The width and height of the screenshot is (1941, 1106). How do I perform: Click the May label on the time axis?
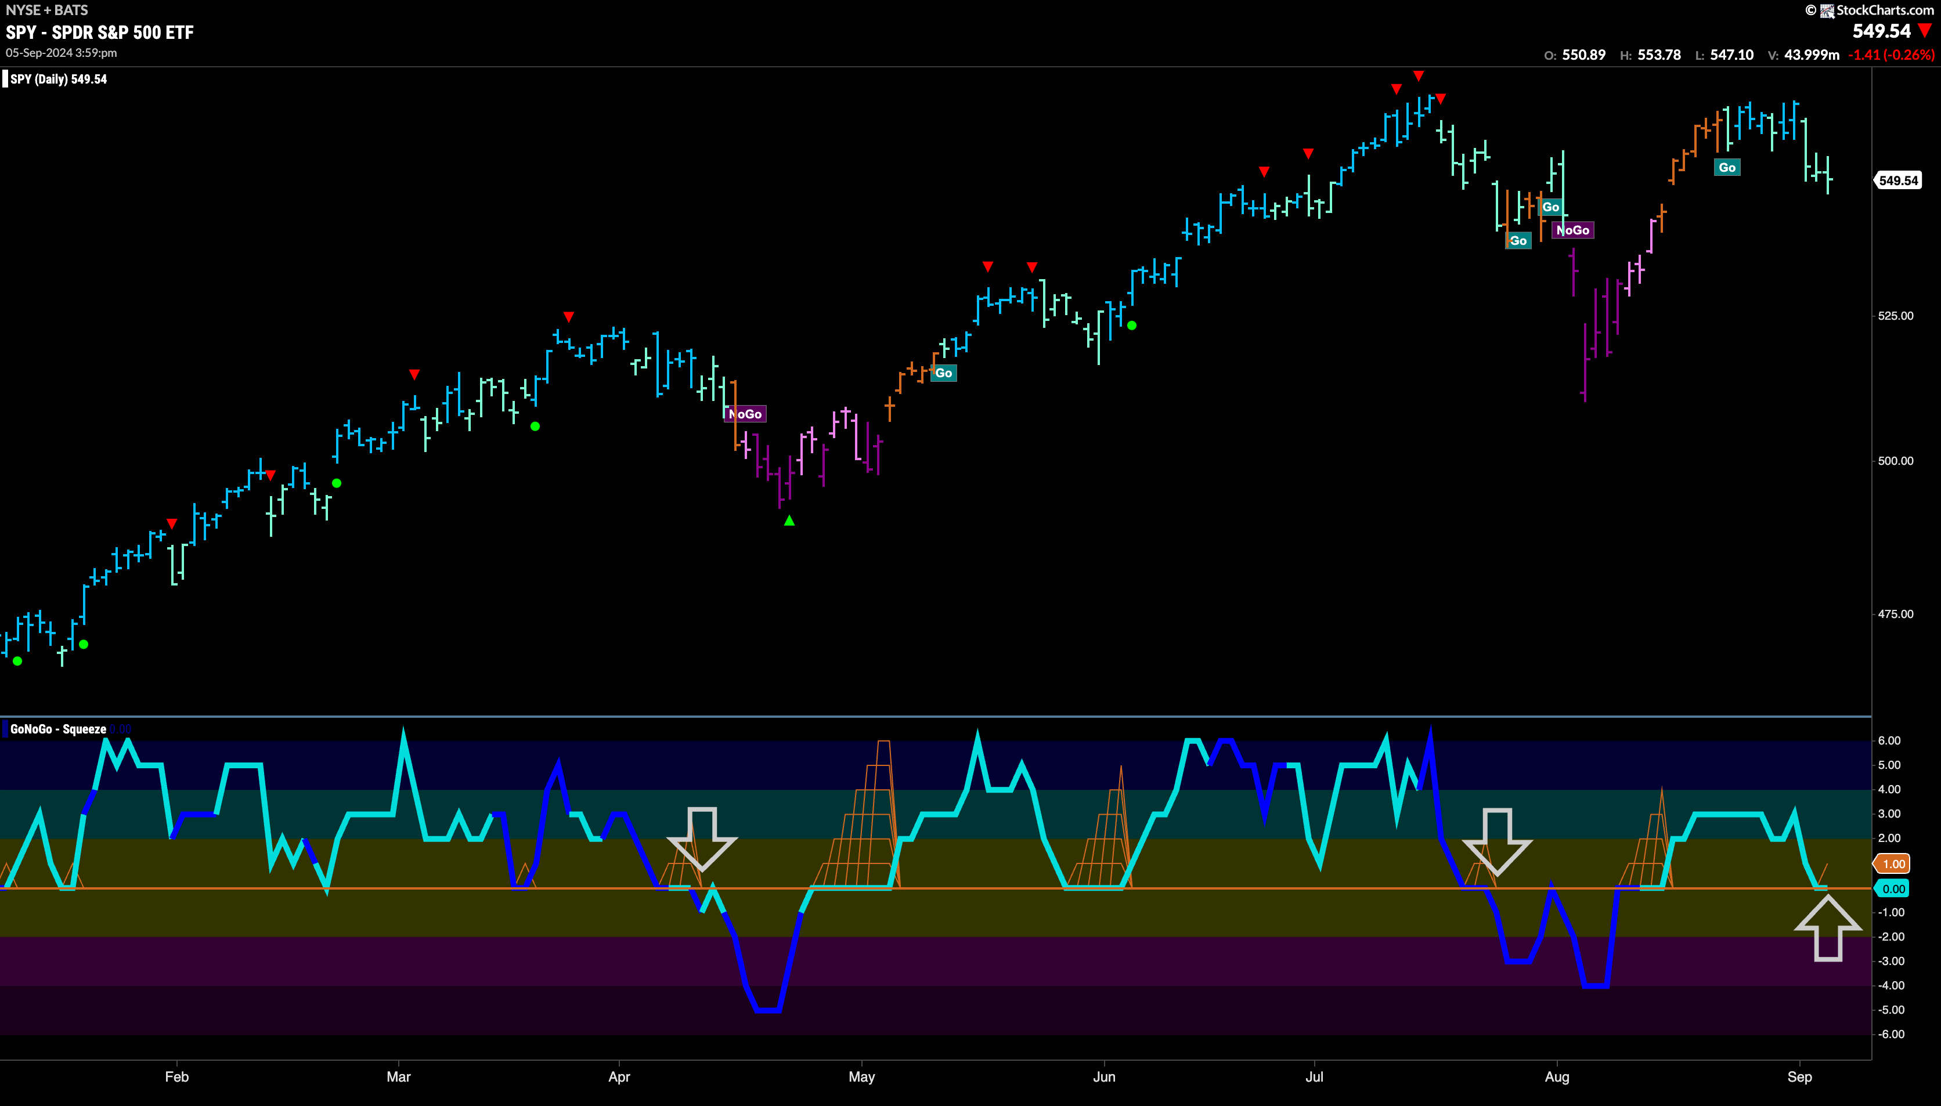861,1076
